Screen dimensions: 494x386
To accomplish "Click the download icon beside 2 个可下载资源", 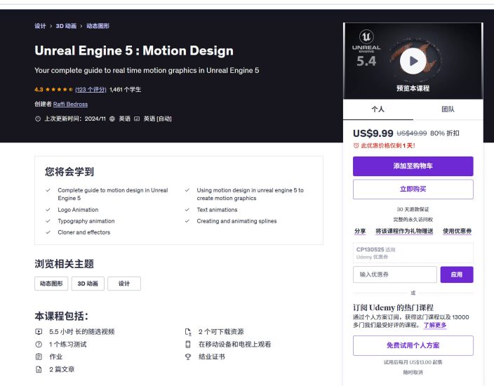I will click(x=188, y=331).
